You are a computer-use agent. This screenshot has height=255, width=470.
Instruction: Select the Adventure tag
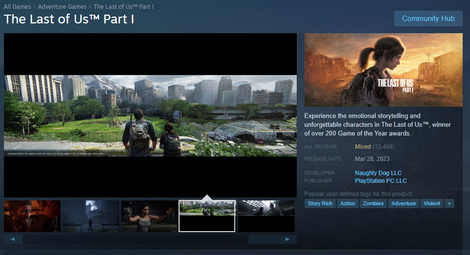tap(404, 203)
